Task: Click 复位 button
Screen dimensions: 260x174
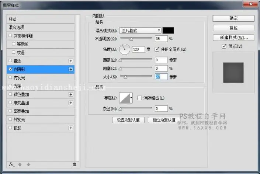Action: [233, 28]
